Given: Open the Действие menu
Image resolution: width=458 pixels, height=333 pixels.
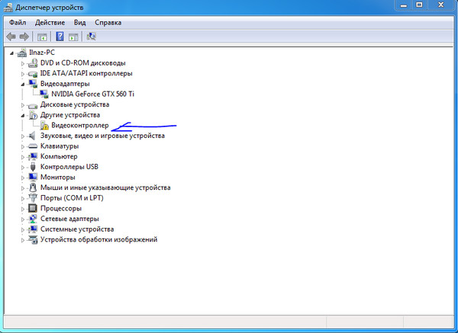Looking at the screenshot, I should [50, 22].
